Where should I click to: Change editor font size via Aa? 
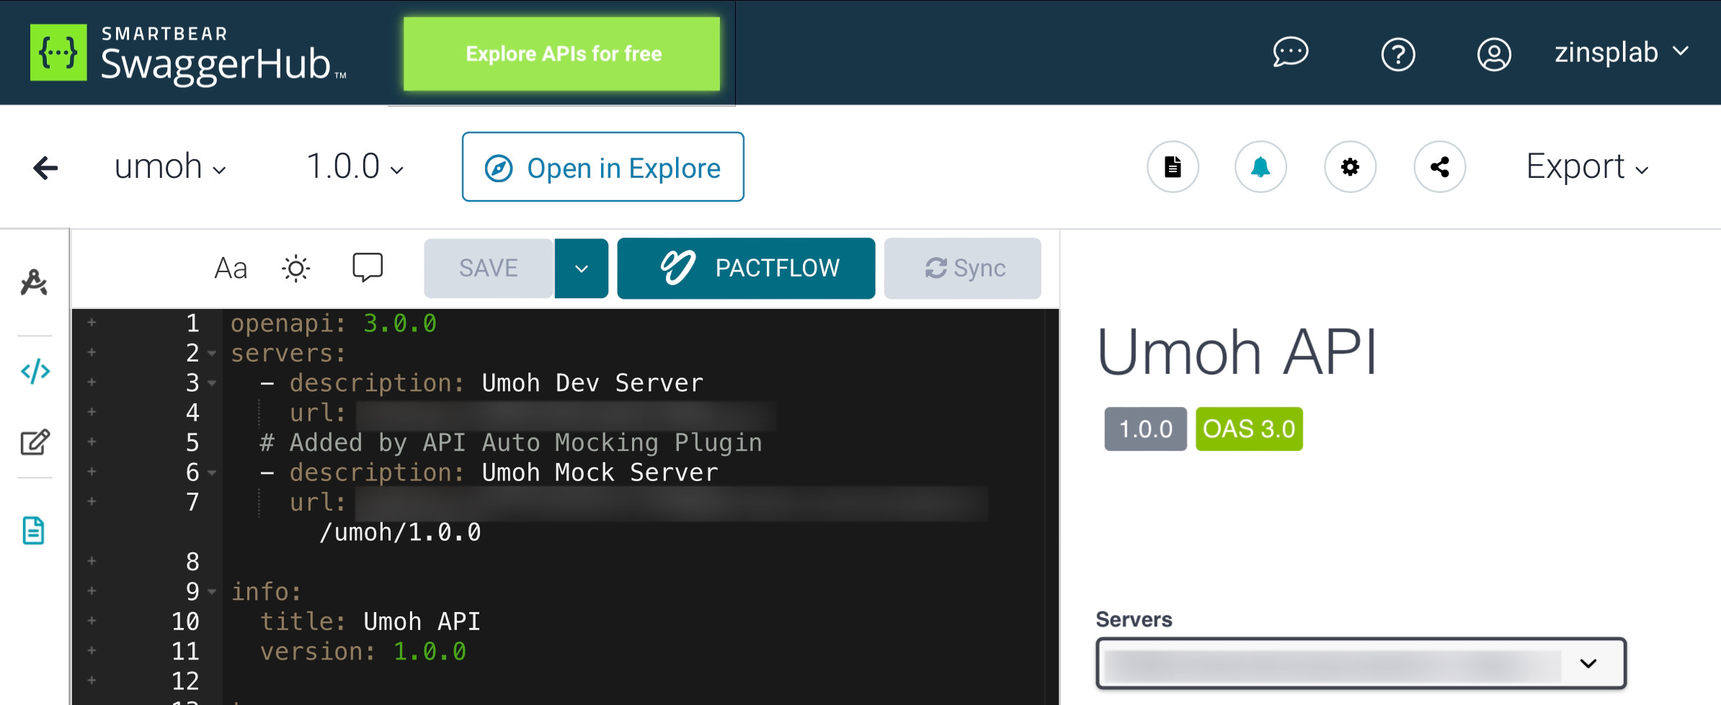[231, 269]
